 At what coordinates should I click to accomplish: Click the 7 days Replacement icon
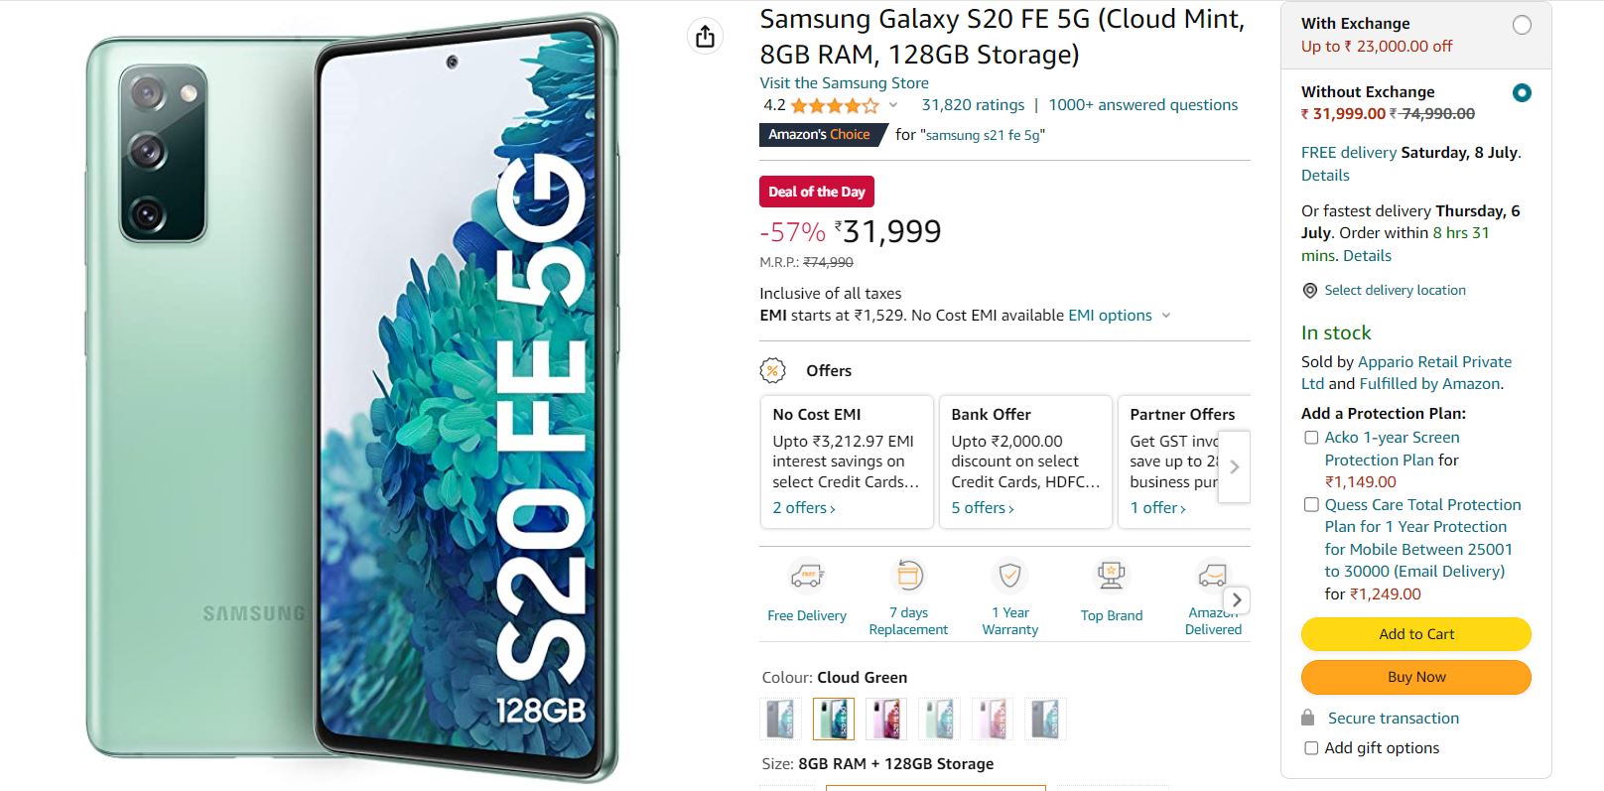click(909, 576)
